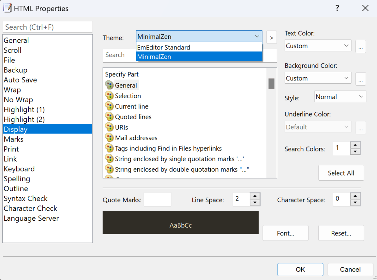Click the palette icon next to Current line
The image size is (377, 280).
[x=109, y=106]
